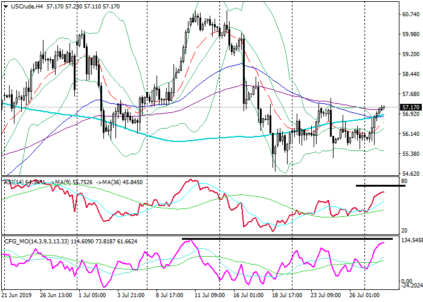Screen dimensions: 423x302
Task: Click the 54.620 price axis label
Action: pos(410,173)
